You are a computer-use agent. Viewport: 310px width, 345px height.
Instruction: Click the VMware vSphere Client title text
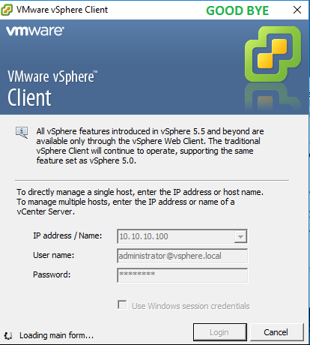click(x=62, y=10)
